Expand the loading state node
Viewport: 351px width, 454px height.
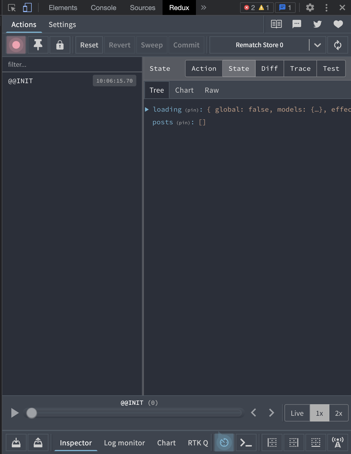pos(147,109)
